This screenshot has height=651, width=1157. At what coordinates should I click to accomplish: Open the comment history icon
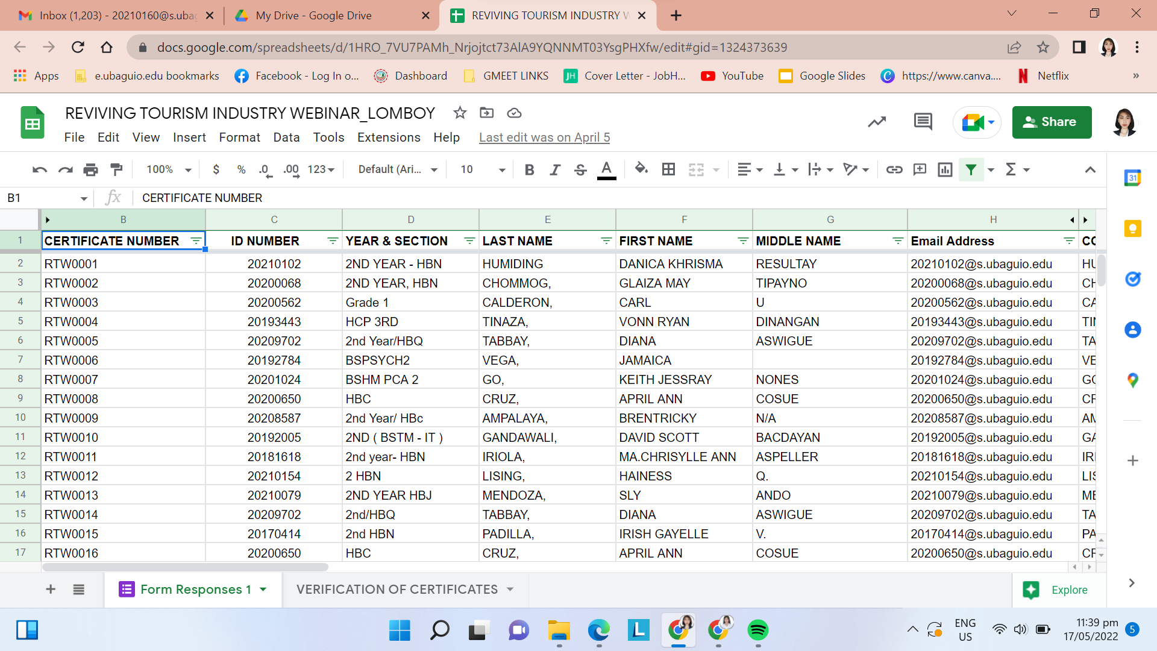pos(923,122)
